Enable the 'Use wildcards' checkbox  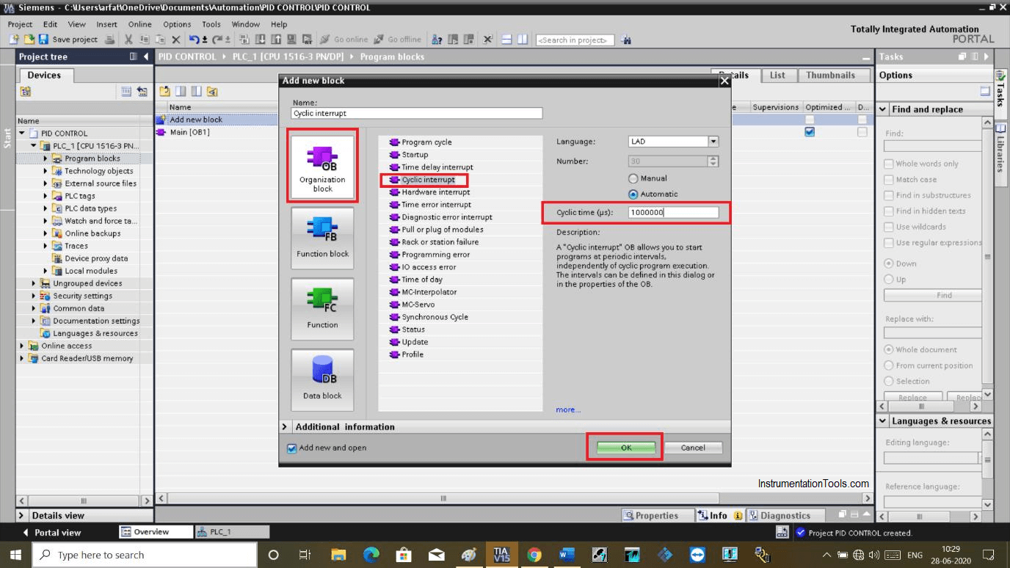click(x=889, y=227)
